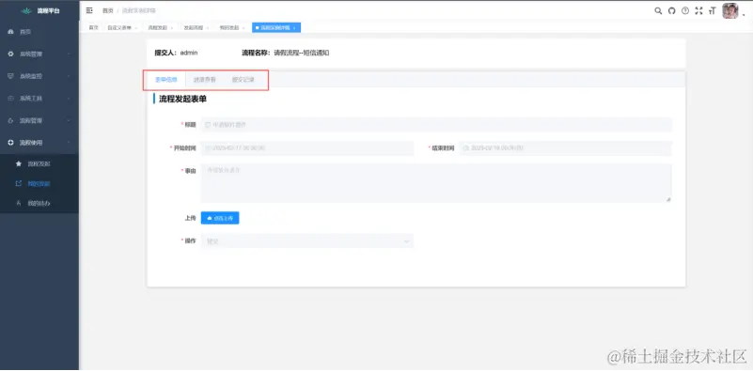This screenshot has width=753, height=371.
Task: Click the 流程发起表单 heading
Action: point(182,100)
